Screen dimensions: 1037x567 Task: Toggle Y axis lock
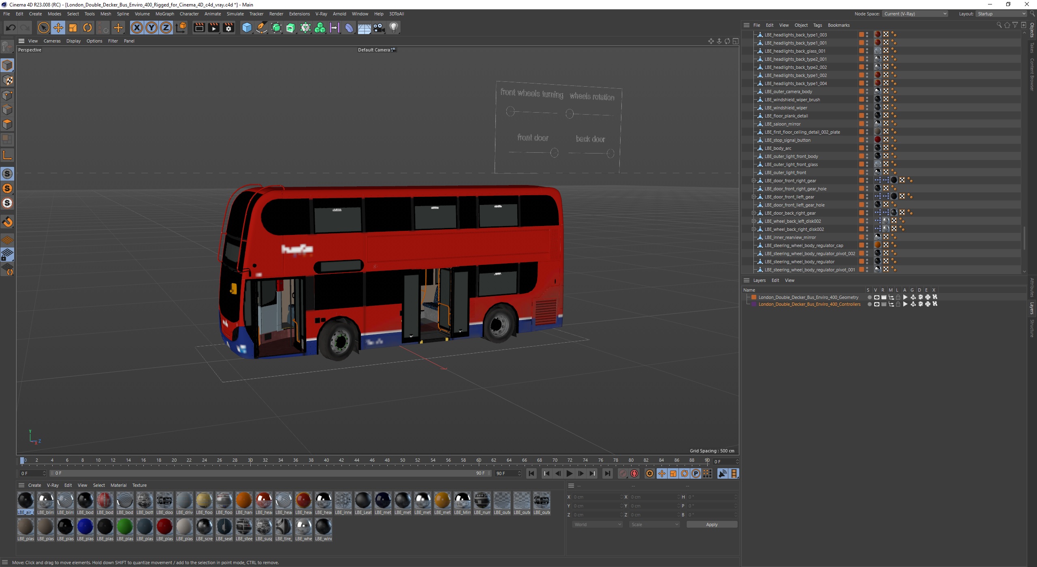tap(151, 28)
